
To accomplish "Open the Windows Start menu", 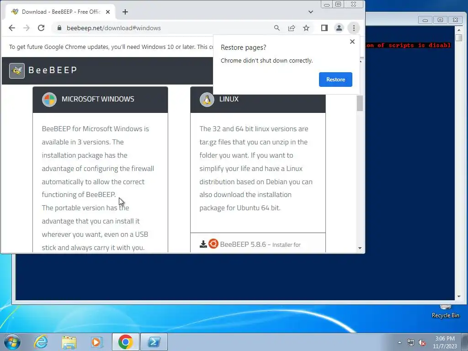I will [x=12, y=342].
